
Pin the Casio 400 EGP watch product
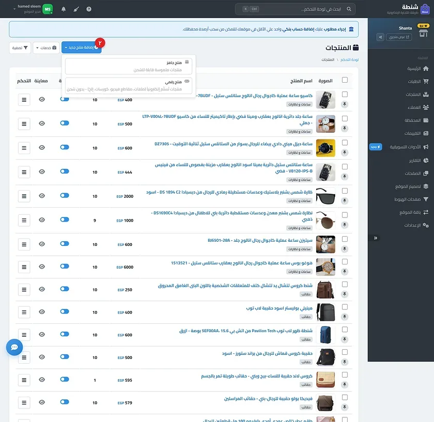point(345,104)
